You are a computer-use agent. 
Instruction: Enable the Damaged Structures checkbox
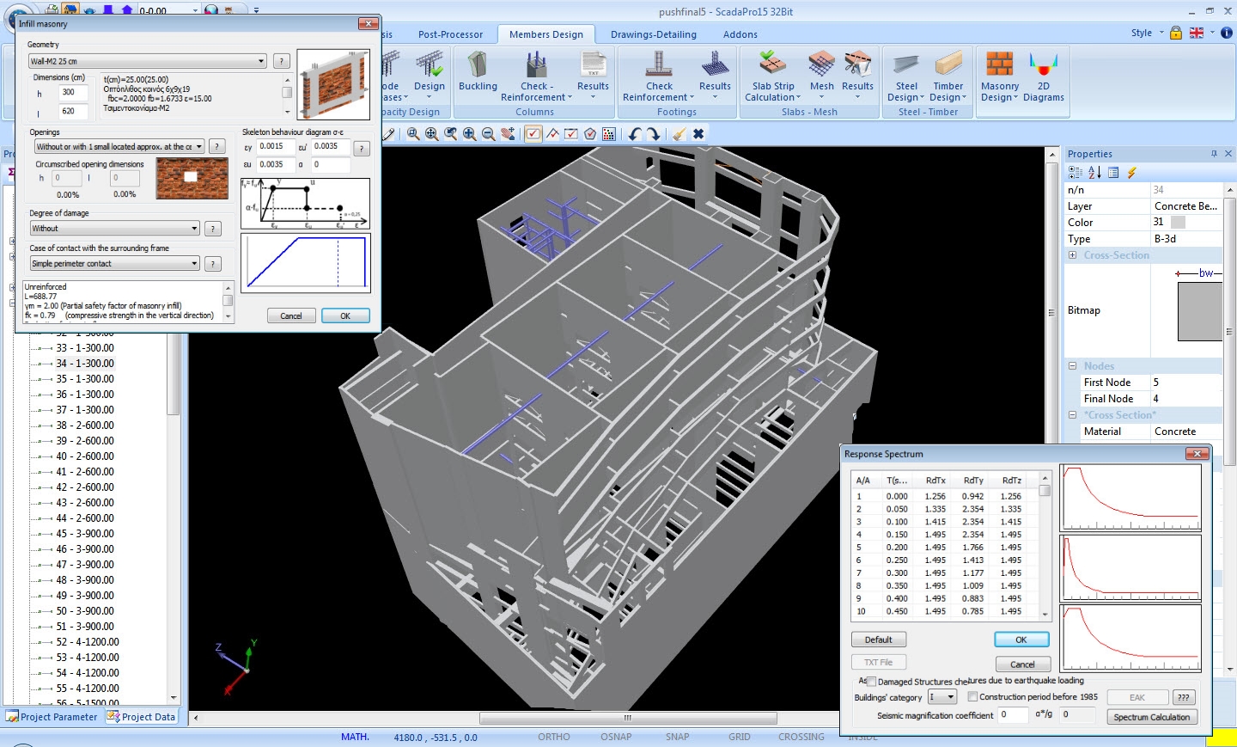871,682
